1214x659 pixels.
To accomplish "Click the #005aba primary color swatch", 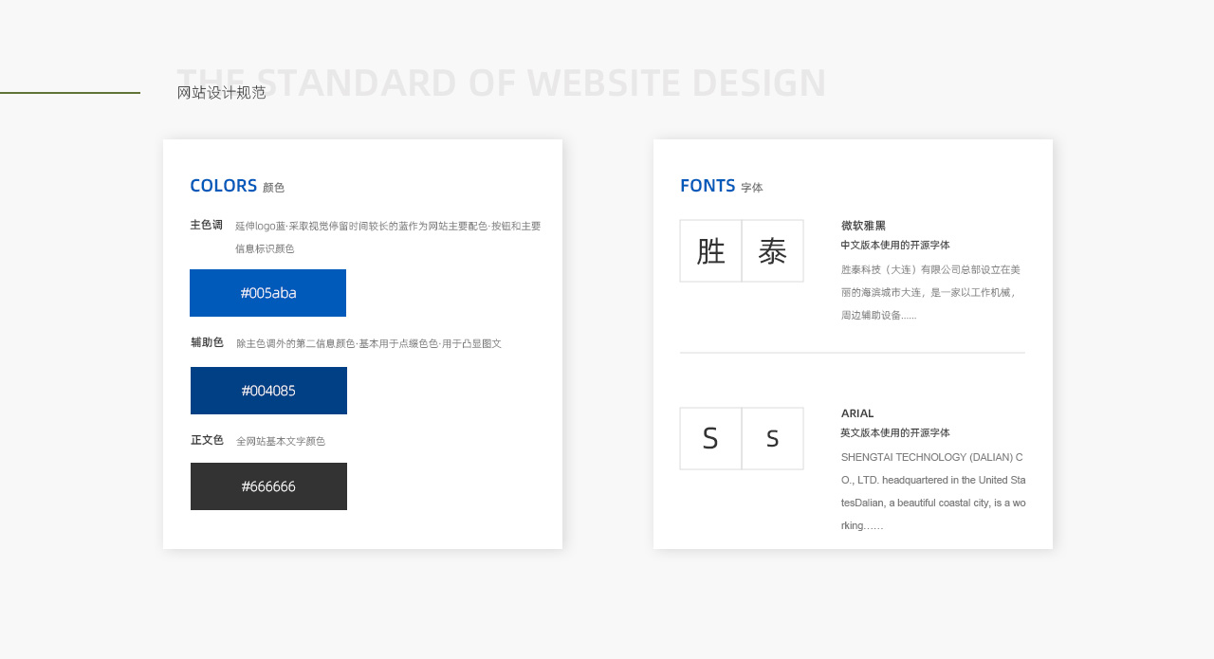I will tap(268, 293).
